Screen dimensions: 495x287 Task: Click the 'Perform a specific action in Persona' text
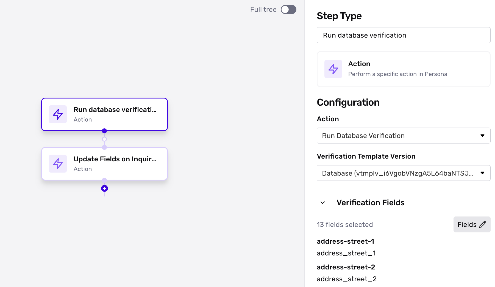pos(398,74)
